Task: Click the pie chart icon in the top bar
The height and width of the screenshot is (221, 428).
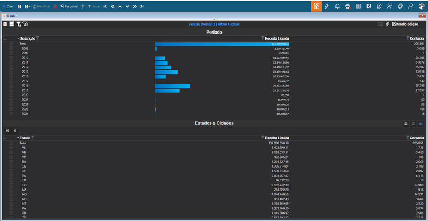Action: point(400,6)
